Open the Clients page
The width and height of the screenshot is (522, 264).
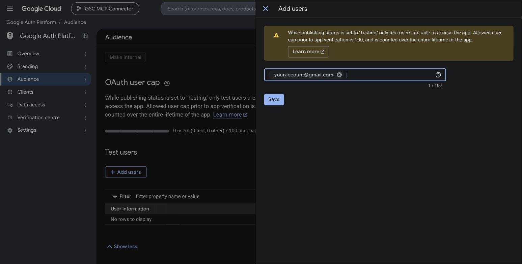click(25, 92)
